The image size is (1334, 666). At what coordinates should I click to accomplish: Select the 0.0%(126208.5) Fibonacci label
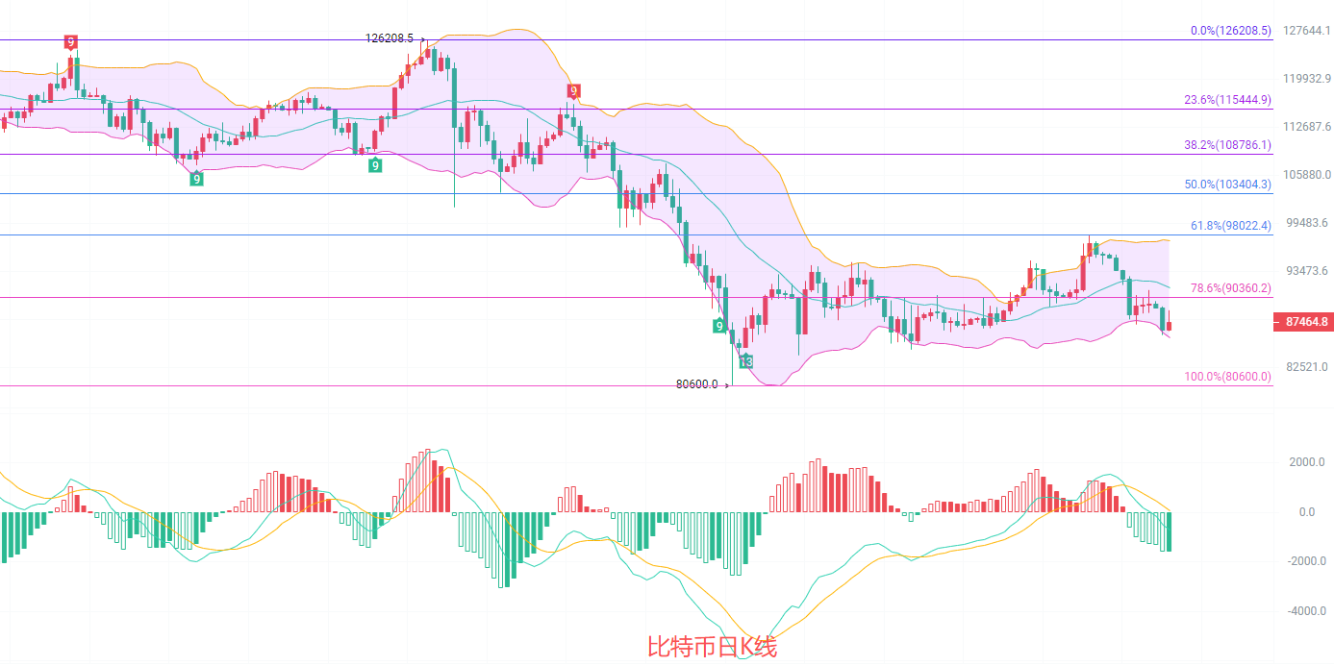(1230, 31)
